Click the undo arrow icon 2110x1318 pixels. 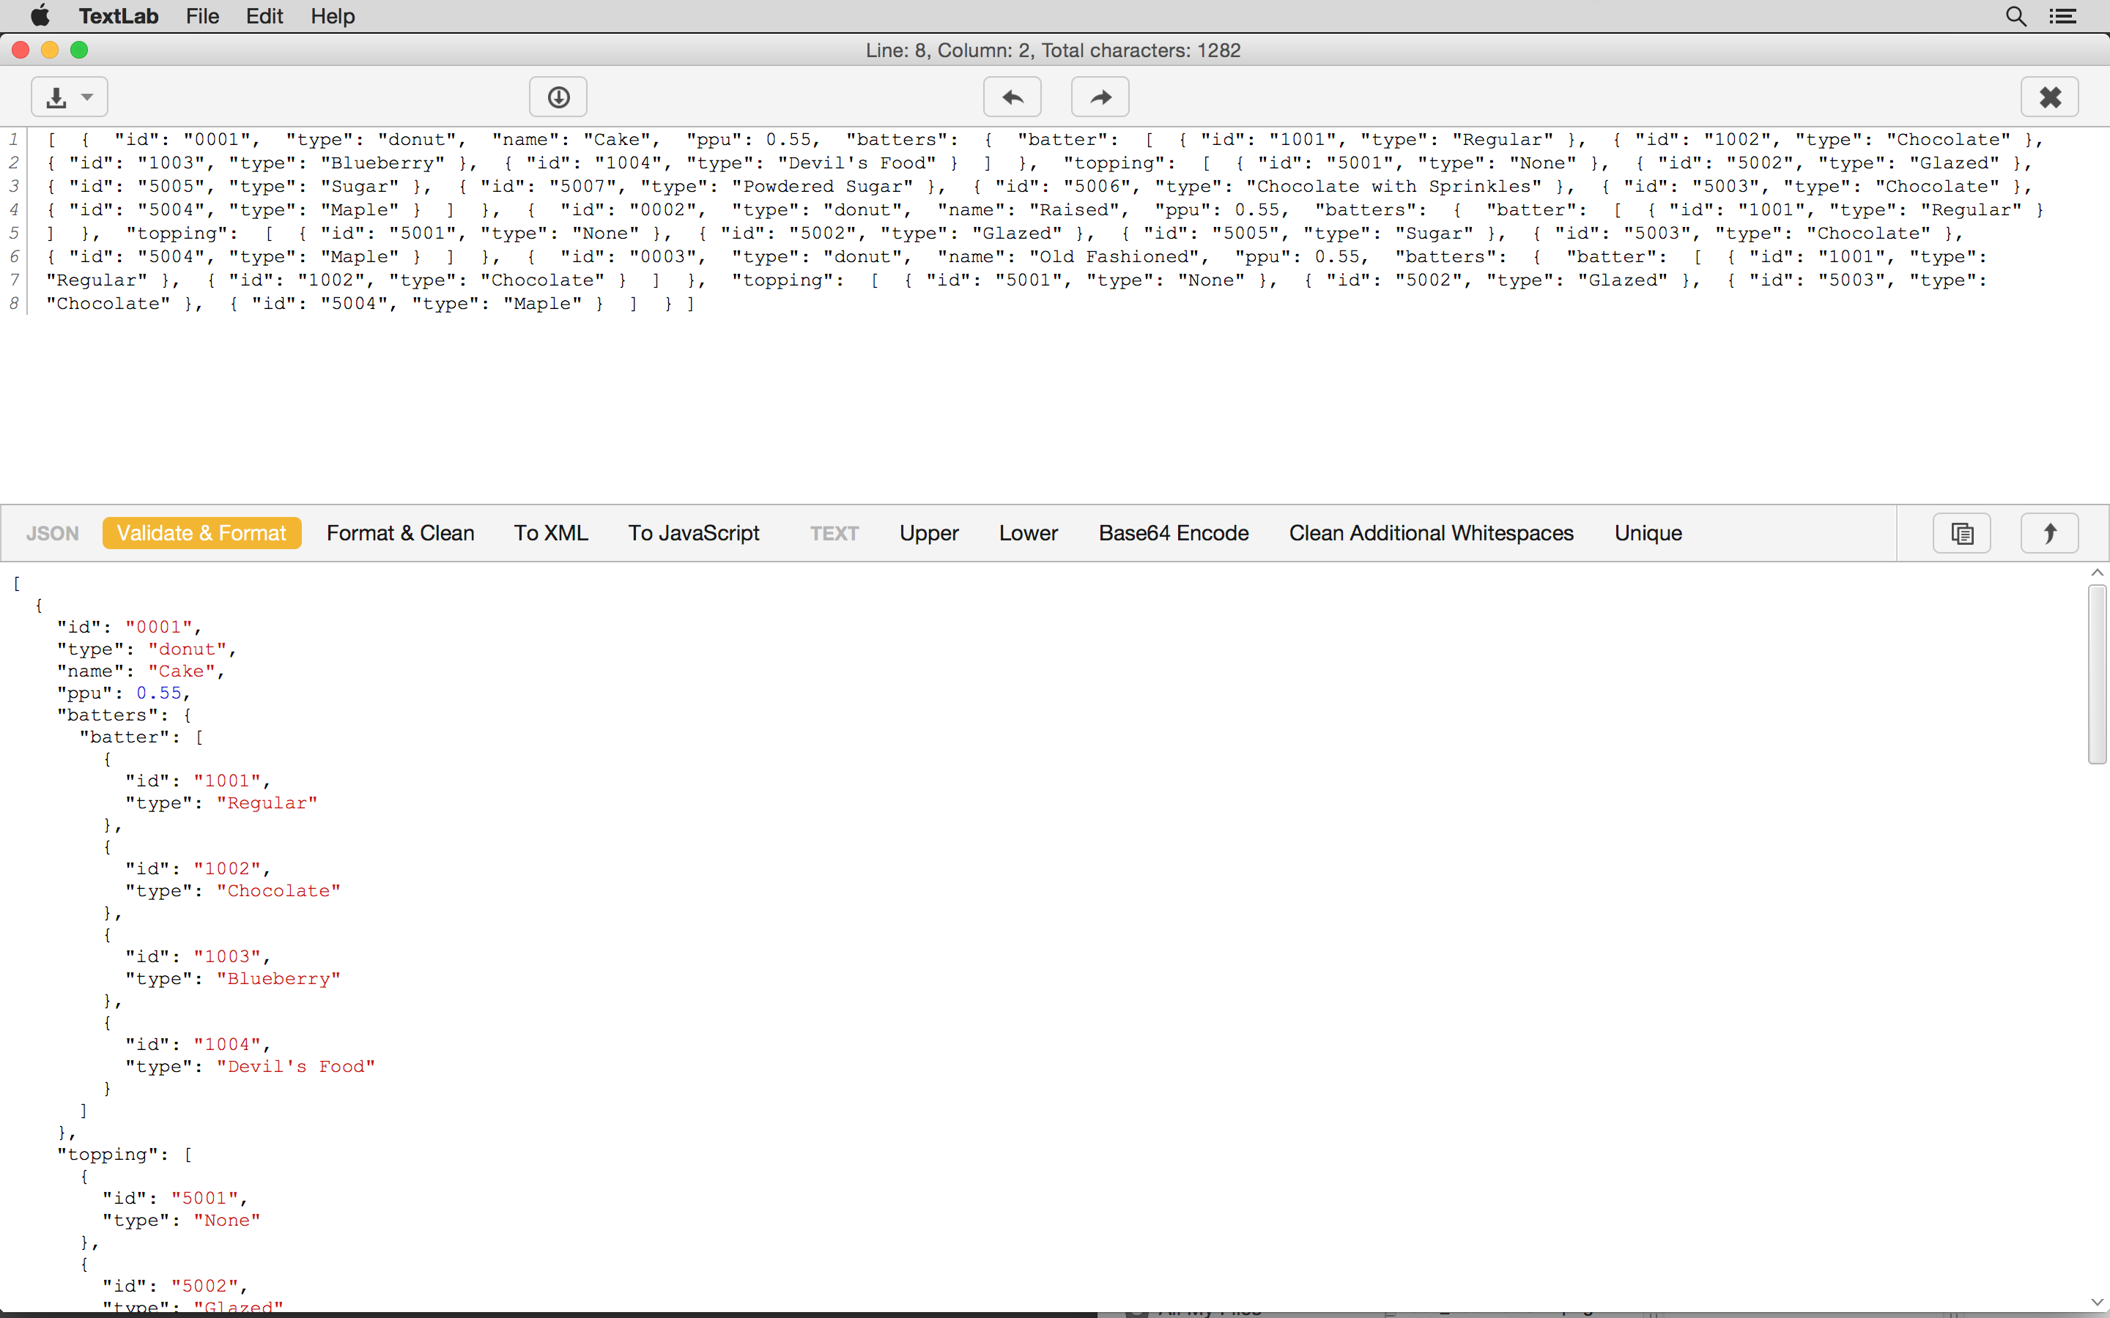[x=1013, y=97]
